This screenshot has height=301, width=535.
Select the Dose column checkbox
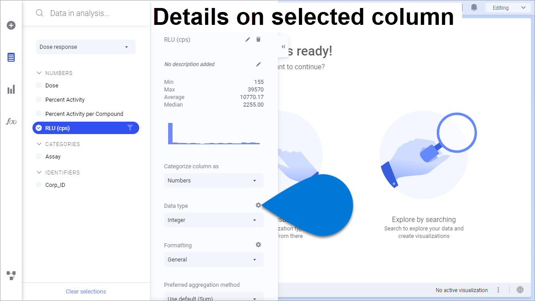point(39,85)
